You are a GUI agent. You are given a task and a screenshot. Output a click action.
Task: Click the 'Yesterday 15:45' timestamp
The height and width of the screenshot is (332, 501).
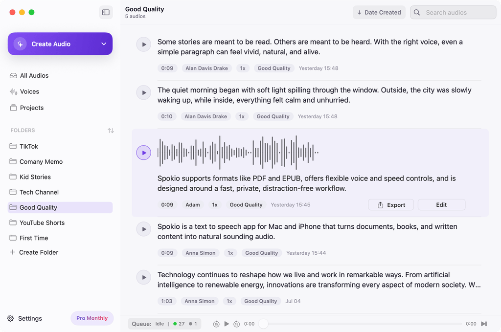[x=291, y=205]
